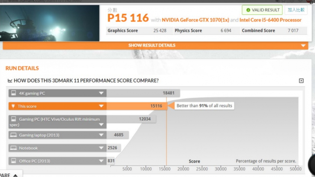Click the 15116 orange score bar
This screenshot has height=177, width=315.
[137, 106]
